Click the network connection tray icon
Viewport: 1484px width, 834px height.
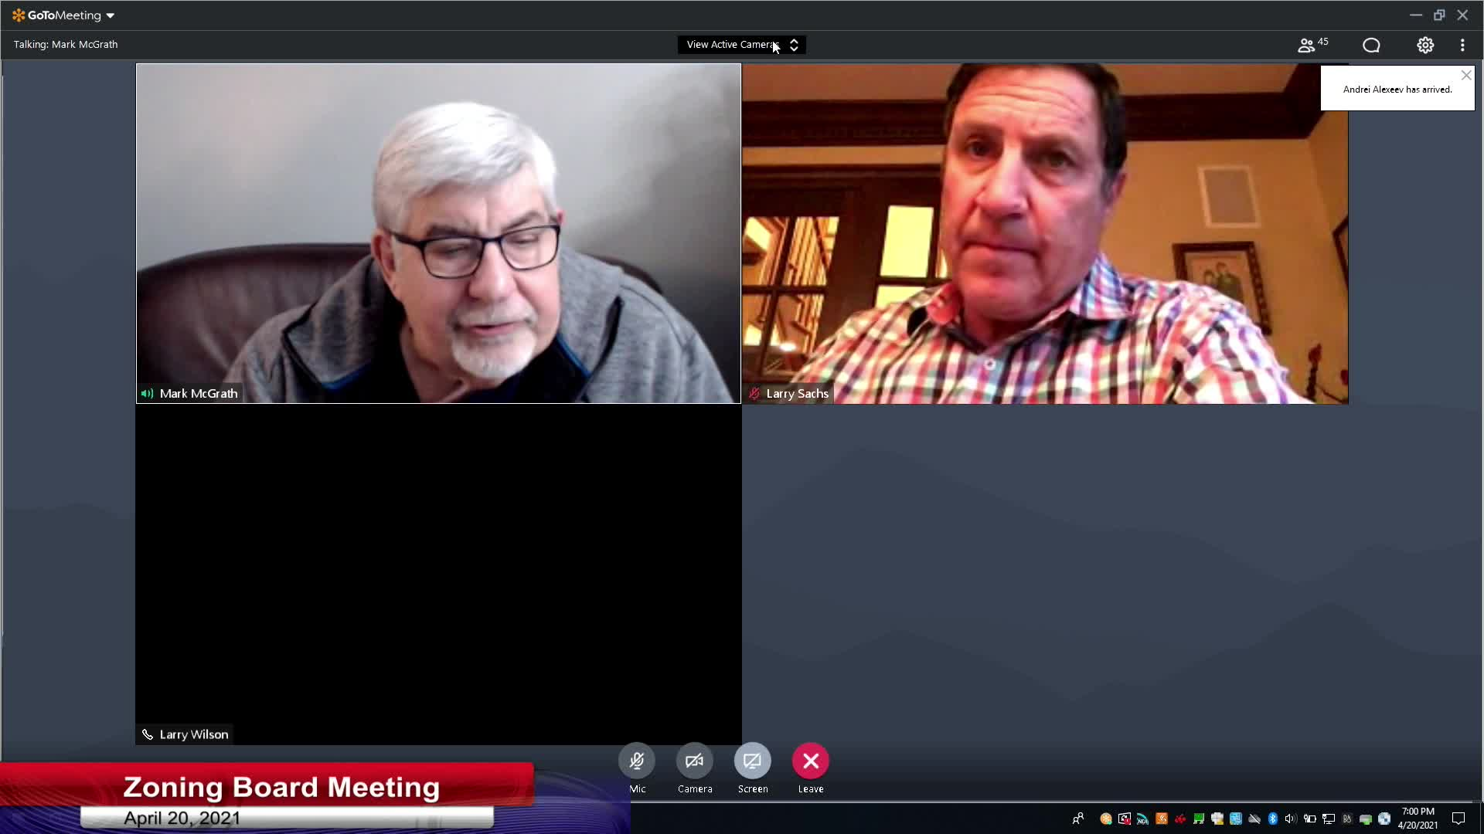(x=1329, y=819)
